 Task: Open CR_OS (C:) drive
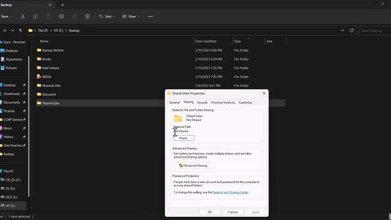[x=13, y=180]
